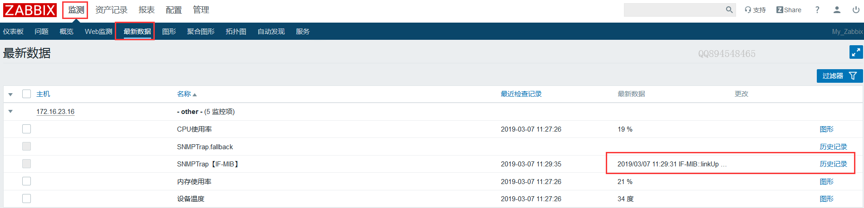Open 图形 link for CPU使用率

[x=826, y=129]
